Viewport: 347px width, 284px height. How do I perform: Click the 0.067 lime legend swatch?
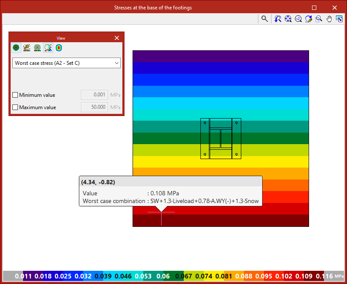coord(194,276)
